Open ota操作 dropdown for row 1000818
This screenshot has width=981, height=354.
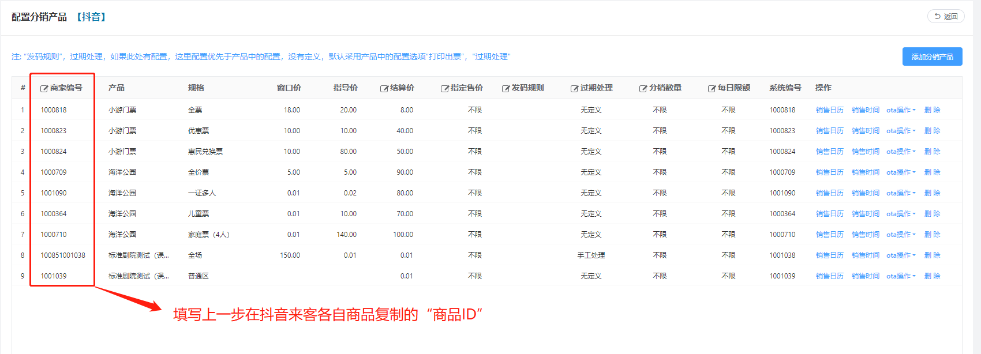pyautogui.click(x=900, y=110)
